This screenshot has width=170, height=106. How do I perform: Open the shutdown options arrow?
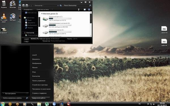coord(48,98)
